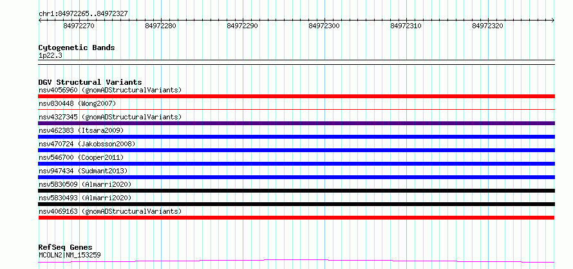Click ruler position label 84972290

click(x=242, y=26)
